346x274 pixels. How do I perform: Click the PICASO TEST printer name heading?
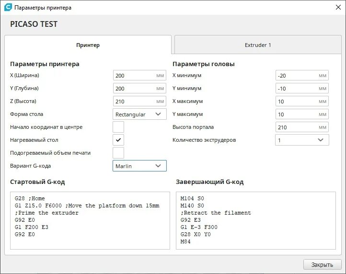coord(34,24)
